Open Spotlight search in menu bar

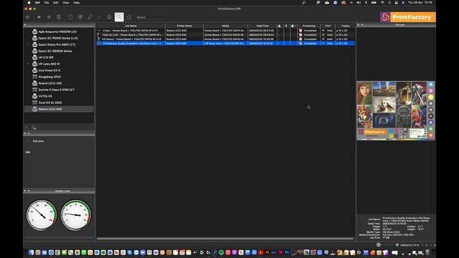pyautogui.click(x=389, y=3)
